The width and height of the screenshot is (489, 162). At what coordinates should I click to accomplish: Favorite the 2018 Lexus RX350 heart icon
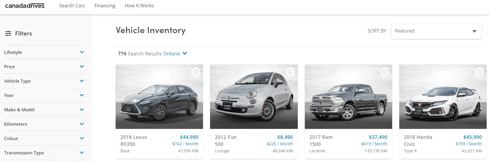(x=196, y=72)
